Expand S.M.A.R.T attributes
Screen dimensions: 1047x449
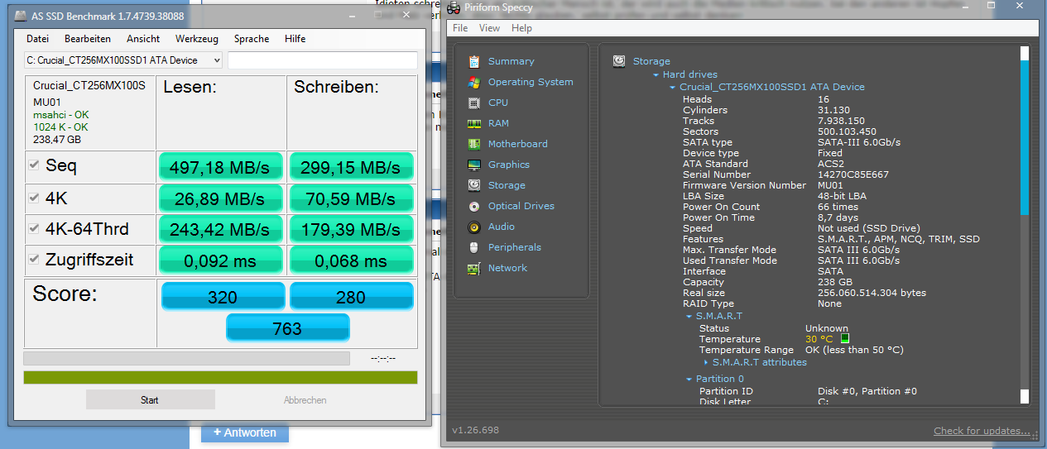(706, 362)
